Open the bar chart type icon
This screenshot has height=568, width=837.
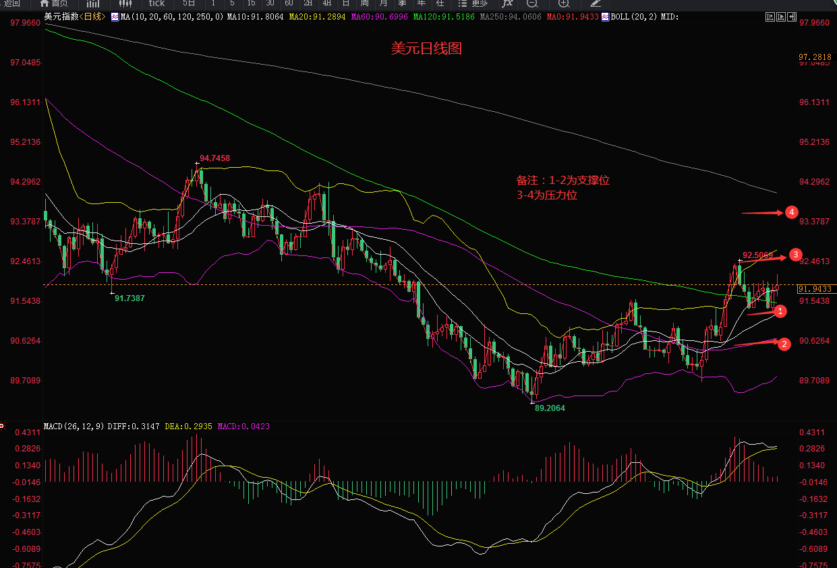[x=92, y=3]
